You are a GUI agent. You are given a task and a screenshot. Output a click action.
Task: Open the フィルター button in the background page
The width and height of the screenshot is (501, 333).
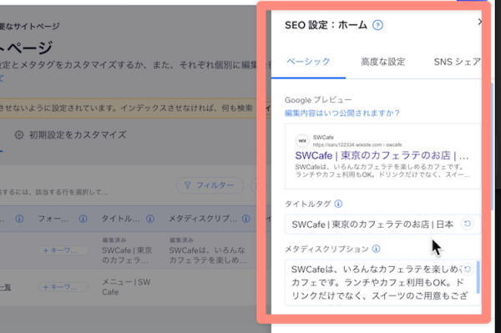click(210, 185)
